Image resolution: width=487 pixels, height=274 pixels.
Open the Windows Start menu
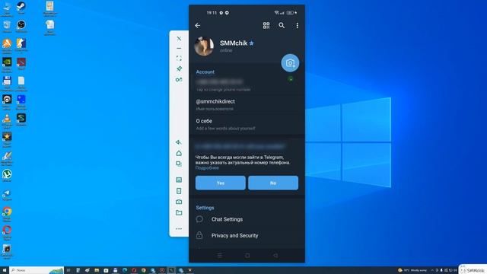pyautogui.click(x=5, y=270)
